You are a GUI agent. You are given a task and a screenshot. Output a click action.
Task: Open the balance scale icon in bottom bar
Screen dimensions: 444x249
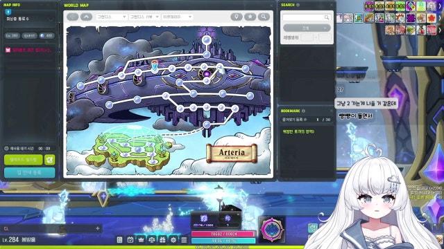click(152, 240)
